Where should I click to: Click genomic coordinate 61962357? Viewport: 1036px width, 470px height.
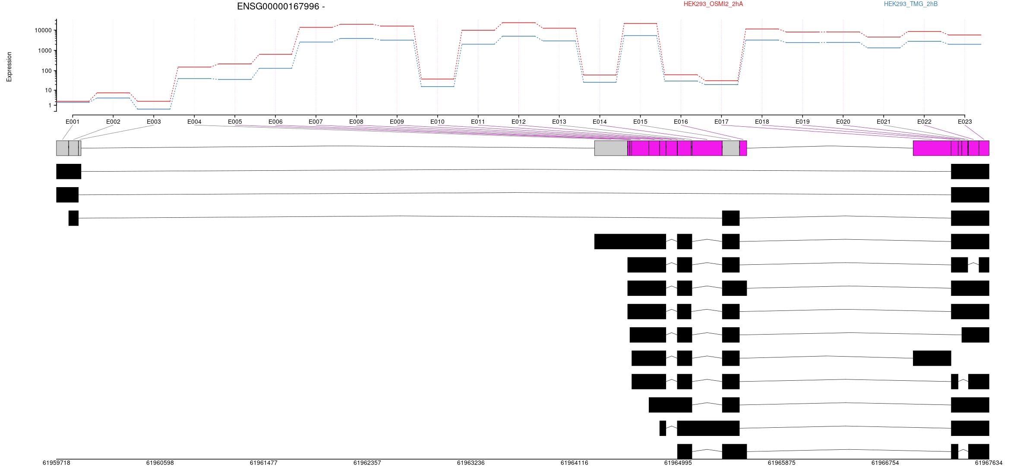[x=367, y=463]
